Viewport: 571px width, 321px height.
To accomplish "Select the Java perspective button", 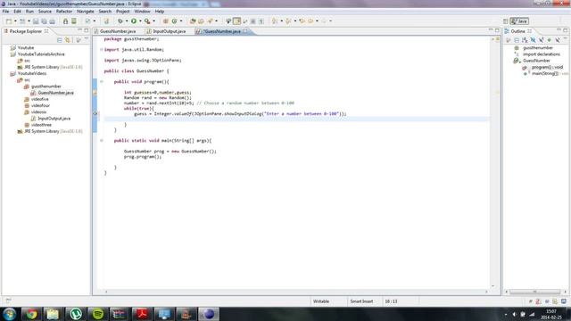I will [x=519, y=21].
